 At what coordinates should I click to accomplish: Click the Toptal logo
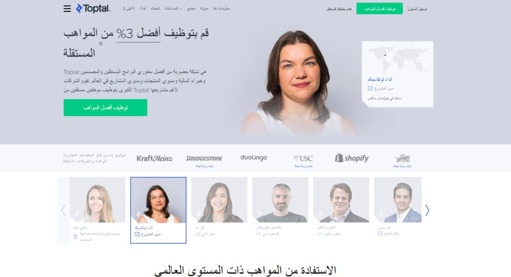(x=93, y=8)
